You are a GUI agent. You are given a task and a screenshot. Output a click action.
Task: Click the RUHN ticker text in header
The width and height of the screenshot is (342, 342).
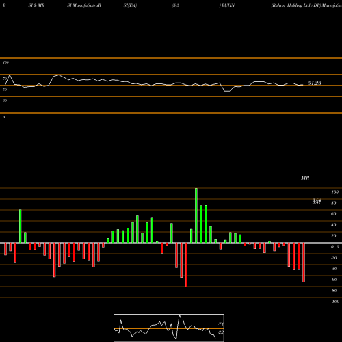pyautogui.click(x=228, y=5)
